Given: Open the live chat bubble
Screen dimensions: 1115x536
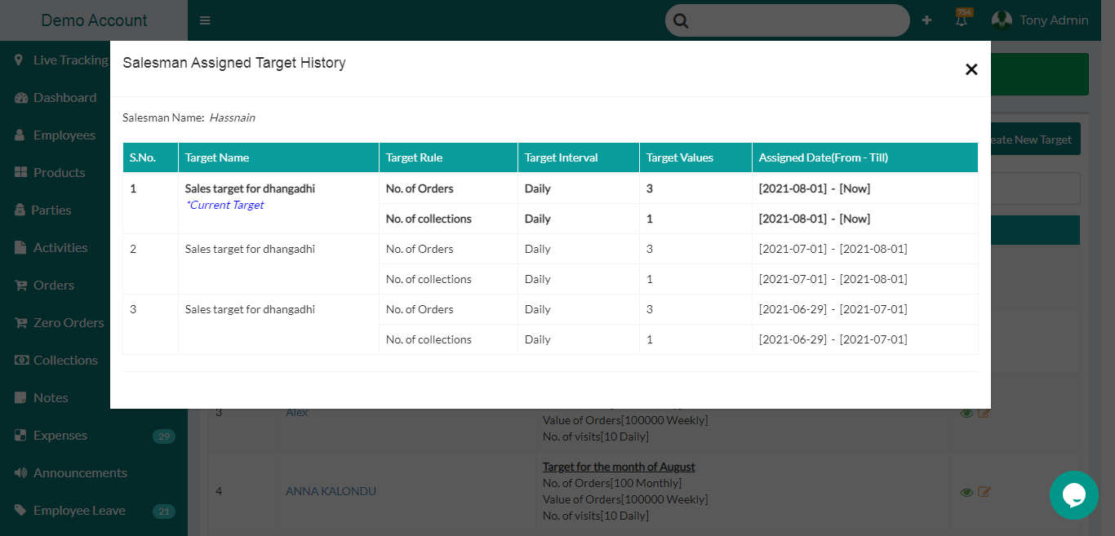Looking at the screenshot, I should click(x=1074, y=495).
